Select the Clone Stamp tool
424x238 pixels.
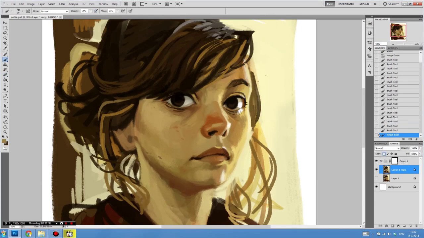pyautogui.click(x=5, y=64)
